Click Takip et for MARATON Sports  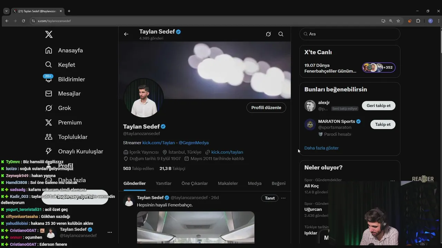coord(383,124)
